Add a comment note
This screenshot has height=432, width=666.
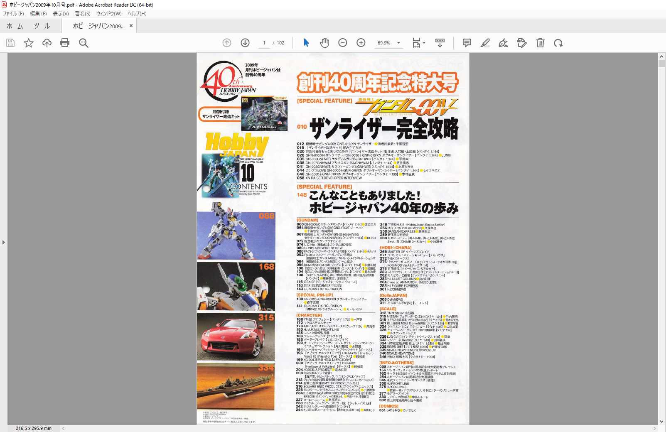tap(467, 43)
